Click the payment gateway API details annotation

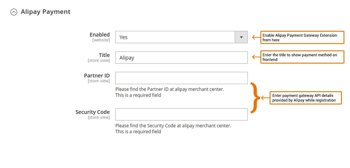pos(305,98)
